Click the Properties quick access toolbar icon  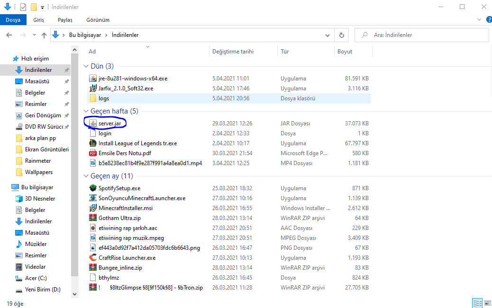pos(23,7)
